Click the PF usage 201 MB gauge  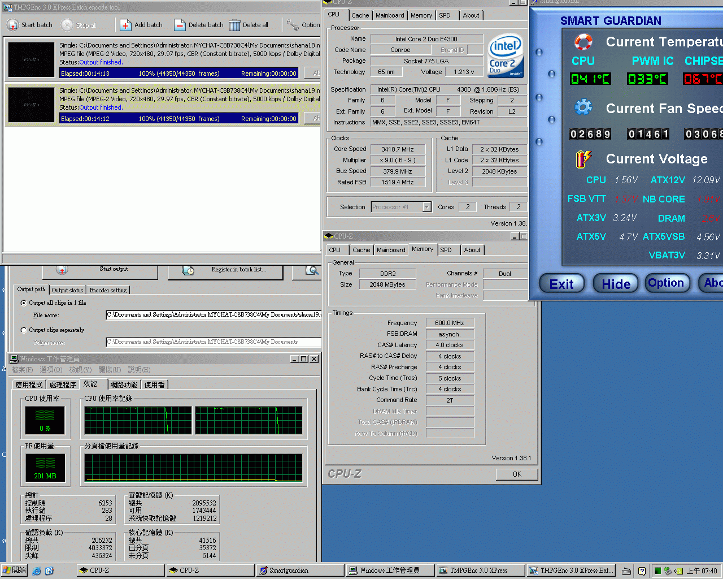(45, 468)
